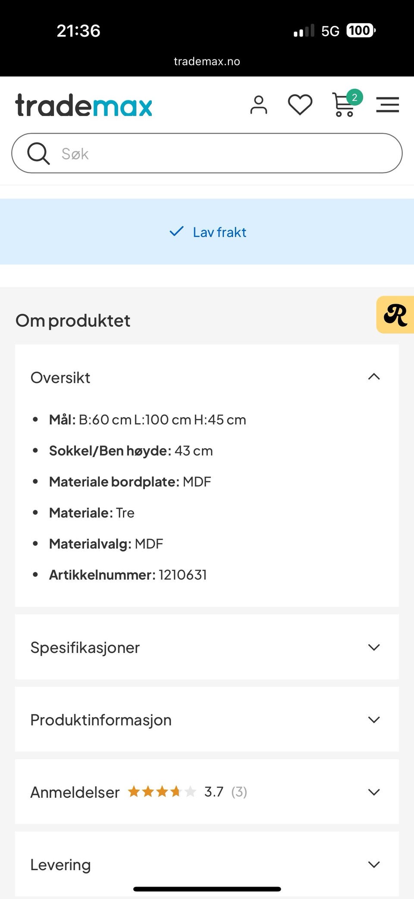This screenshot has height=899, width=414.
Task: Collapse the Oversikt section
Action: point(374,377)
